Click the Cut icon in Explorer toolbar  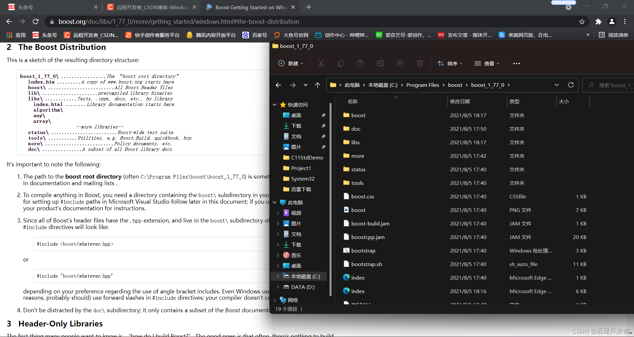click(x=321, y=63)
